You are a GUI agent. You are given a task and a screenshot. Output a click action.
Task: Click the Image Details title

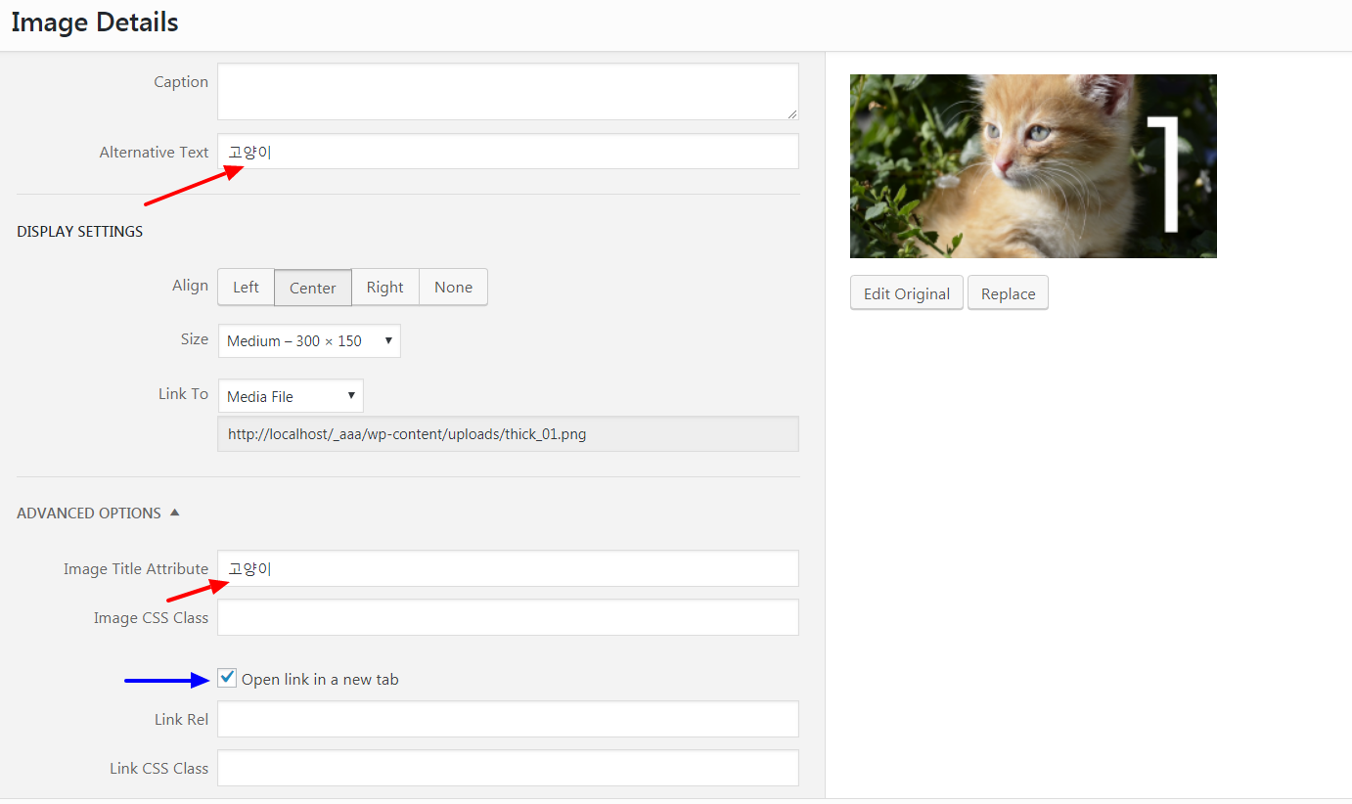tap(95, 22)
